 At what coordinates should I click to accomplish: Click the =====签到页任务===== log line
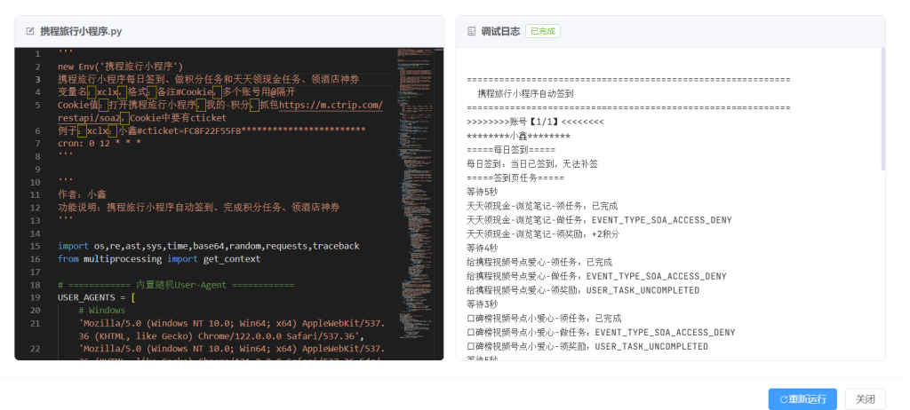click(515, 178)
